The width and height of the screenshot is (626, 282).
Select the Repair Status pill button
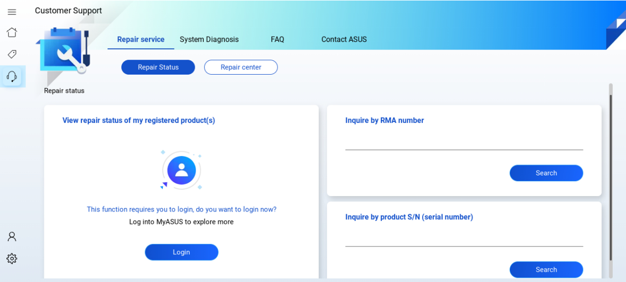click(158, 67)
